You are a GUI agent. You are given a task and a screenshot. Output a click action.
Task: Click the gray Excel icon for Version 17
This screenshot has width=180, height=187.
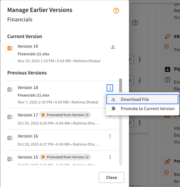[10, 117]
